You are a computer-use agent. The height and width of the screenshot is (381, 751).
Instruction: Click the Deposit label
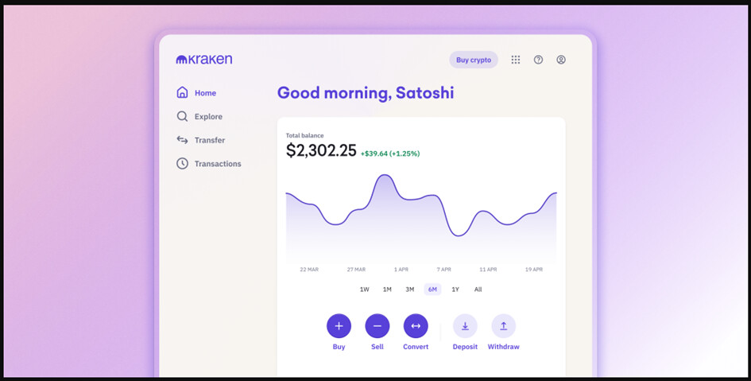click(x=465, y=347)
